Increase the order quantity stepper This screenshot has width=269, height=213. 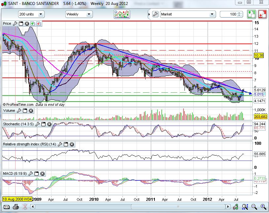[x=239, y=13]
